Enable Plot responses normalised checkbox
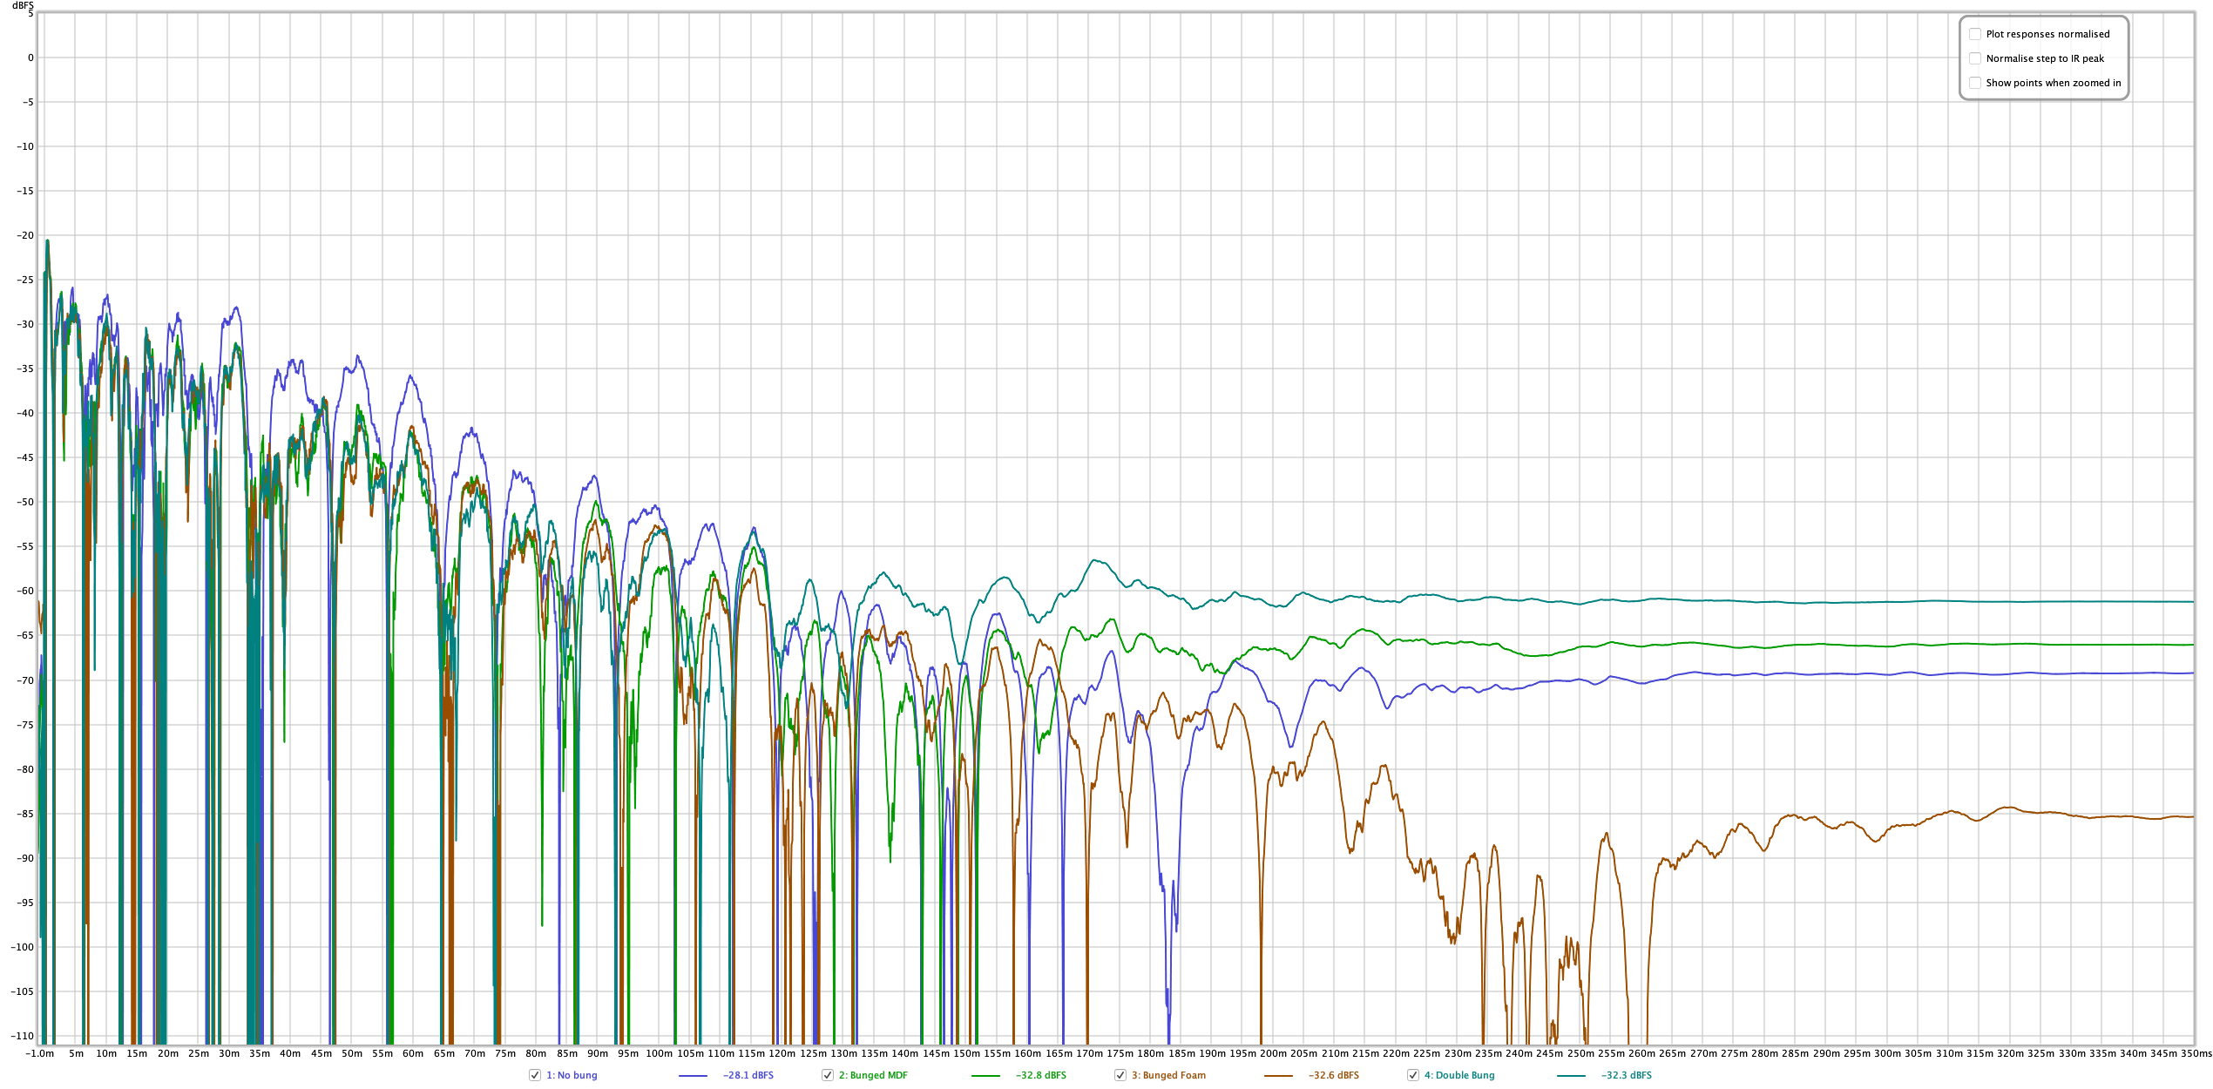 (x=1975, y=34)
